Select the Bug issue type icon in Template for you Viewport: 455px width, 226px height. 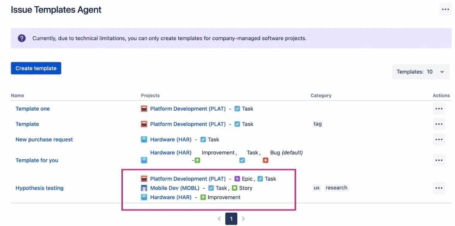[x=265, y=160]
